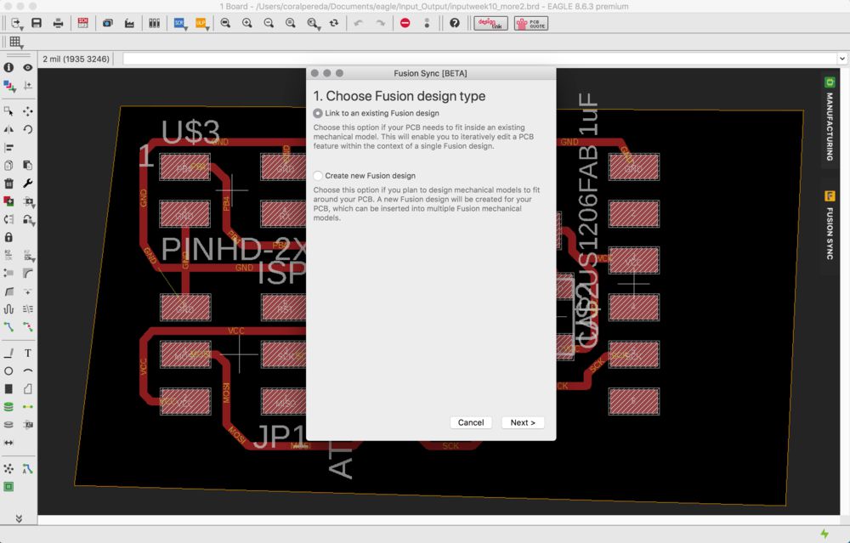Print the board via printer icon

[x=58, y=23]
